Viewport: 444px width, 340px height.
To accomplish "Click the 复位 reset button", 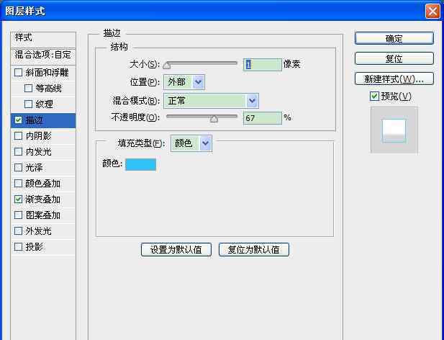I will 394,58.
